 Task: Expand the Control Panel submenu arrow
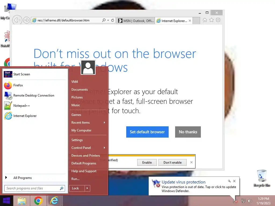click(x=104, y=148)
